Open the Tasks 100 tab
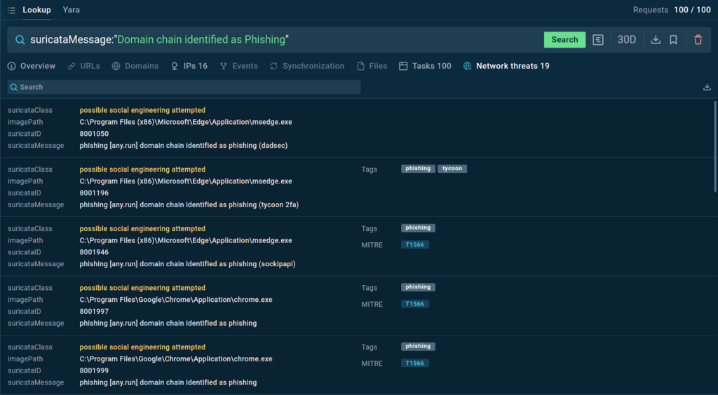This screenshot has width=718, height=395. click(x=425, y=66)
